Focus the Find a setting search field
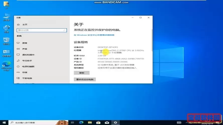The width and height of the screenshot is (223, 125). pyautogui.click(x=42, y=30)
